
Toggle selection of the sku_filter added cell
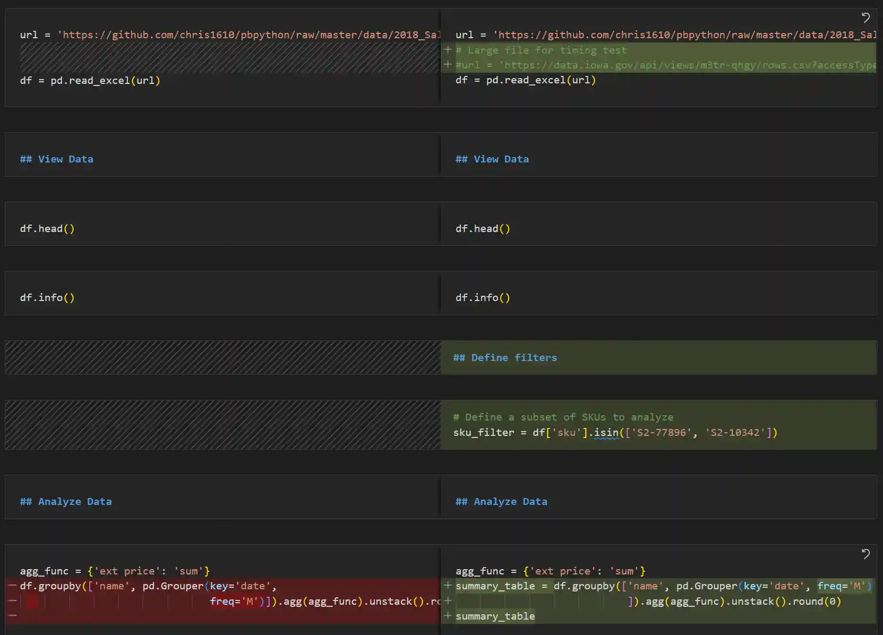click(x=658, y=425)
